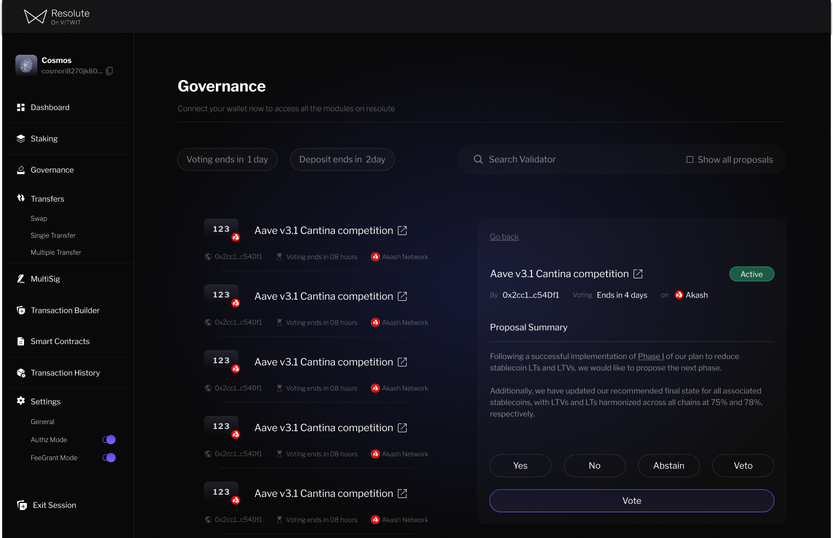Open external link in proposal detail panel

[638, 274]
